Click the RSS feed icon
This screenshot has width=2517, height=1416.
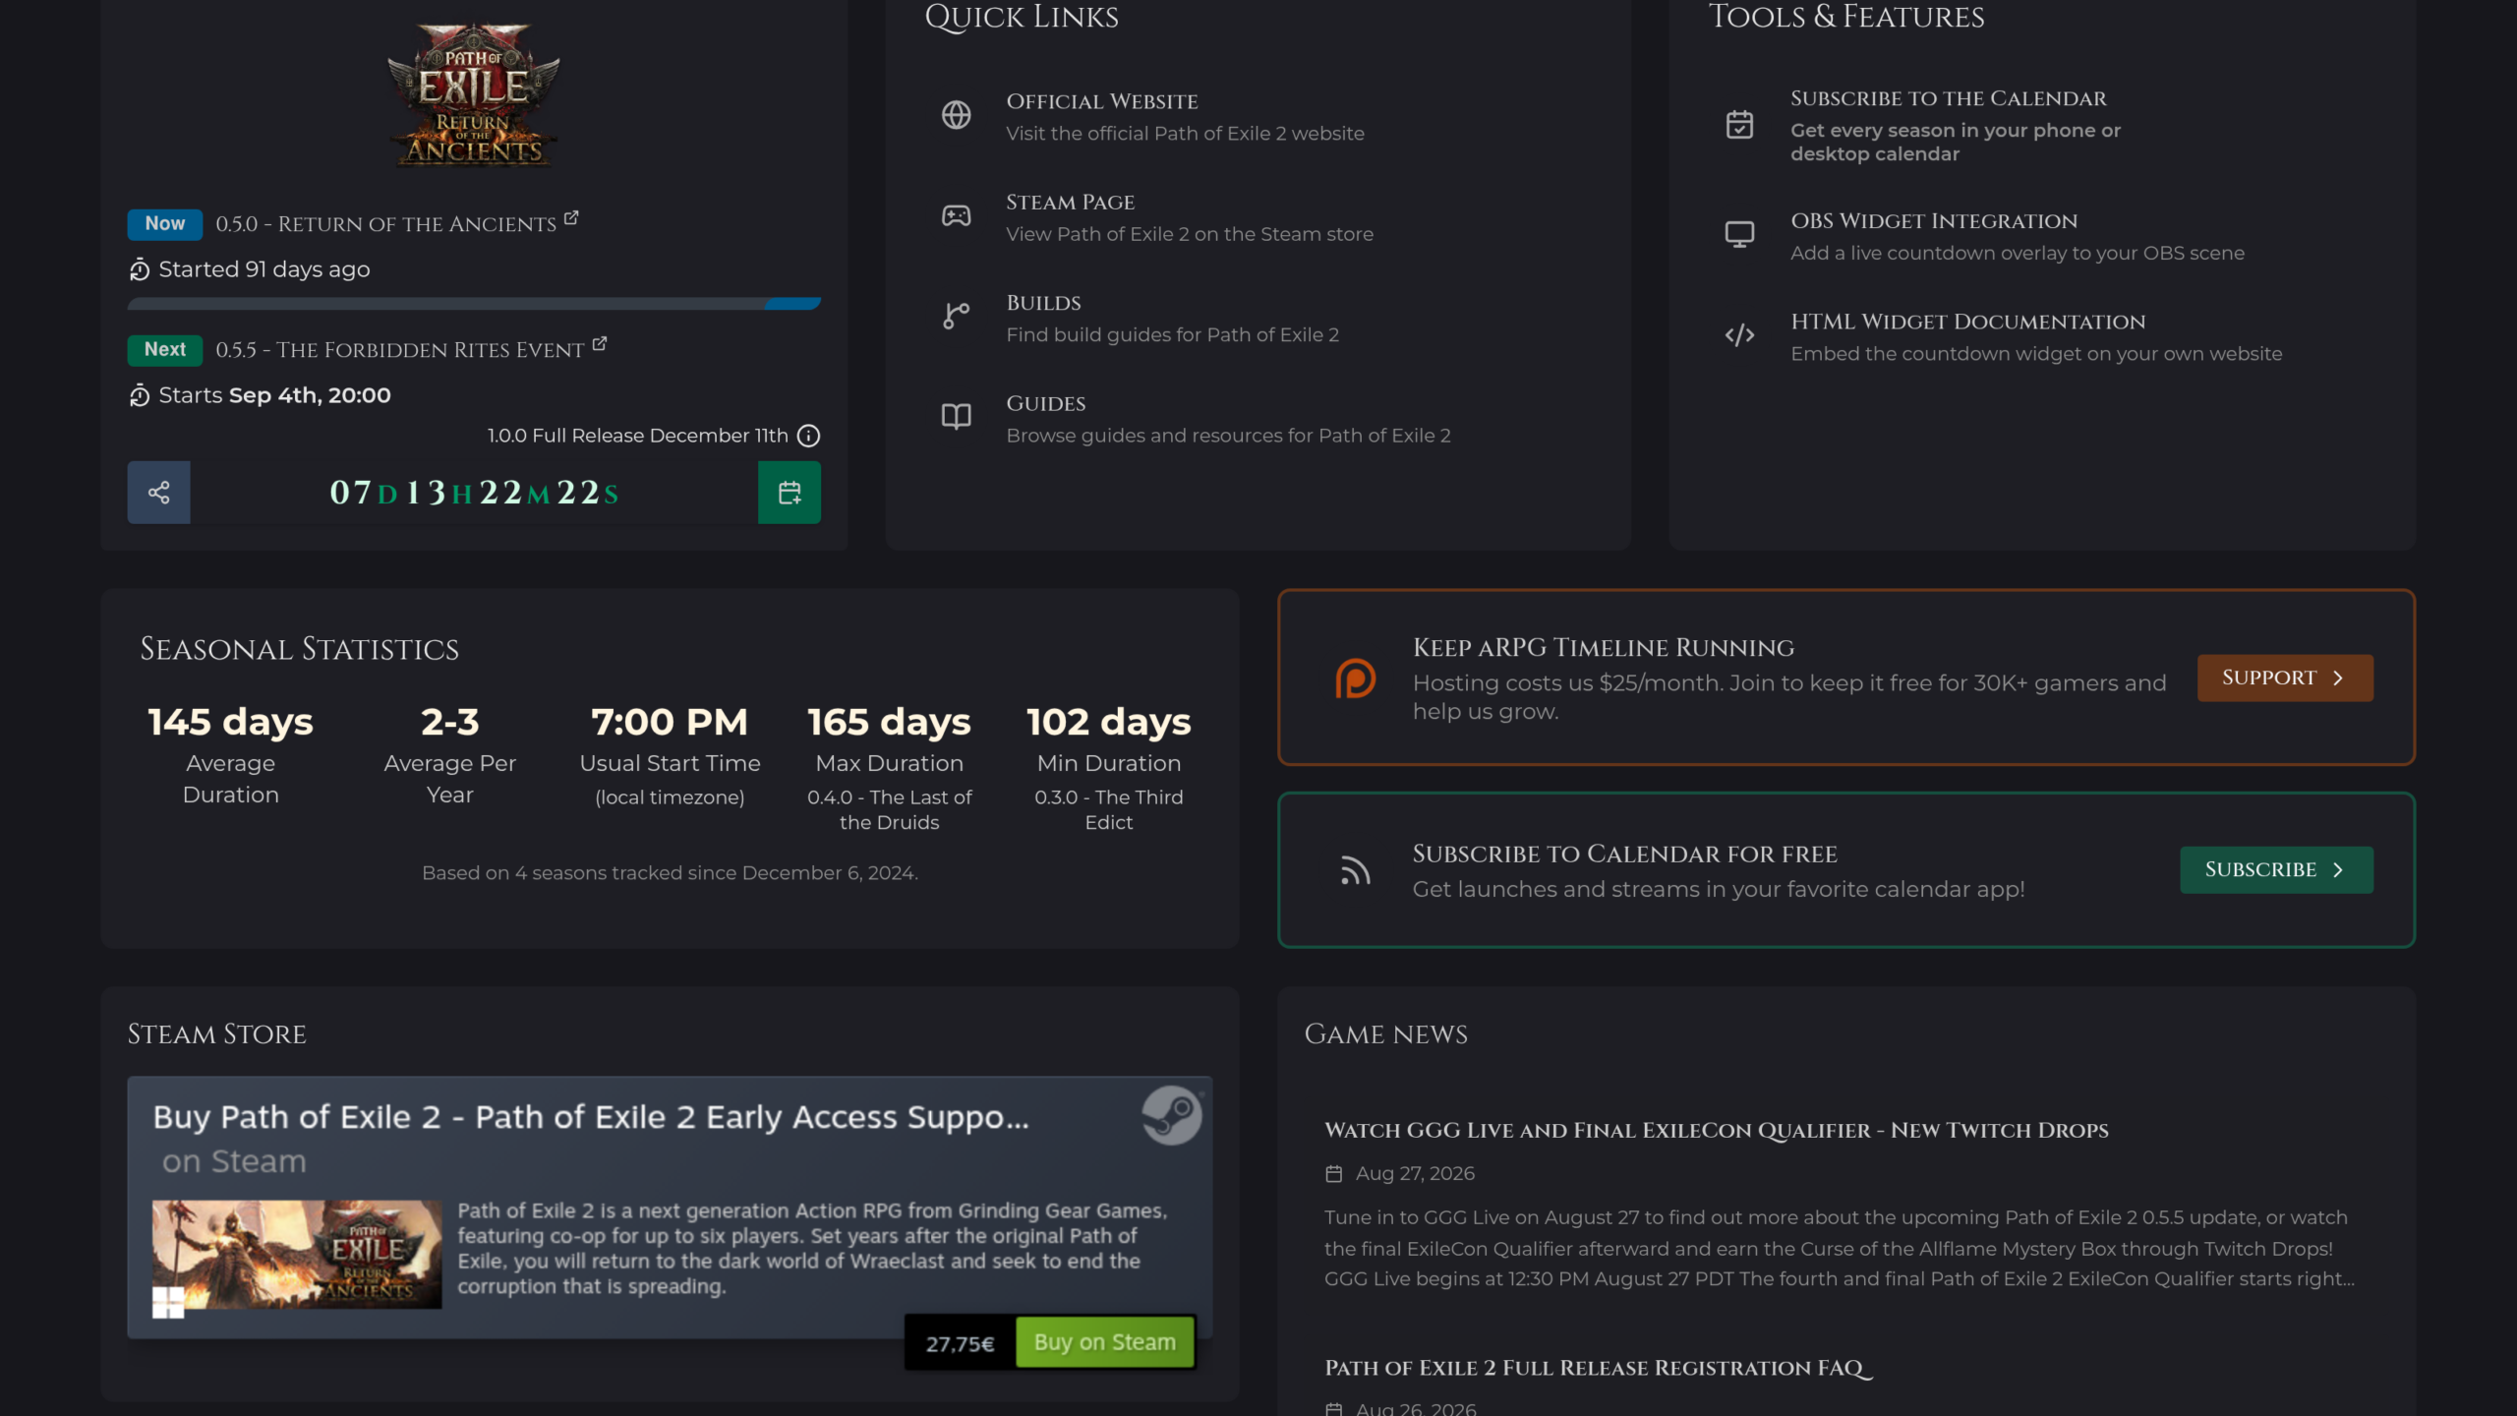coord(1355,870)
